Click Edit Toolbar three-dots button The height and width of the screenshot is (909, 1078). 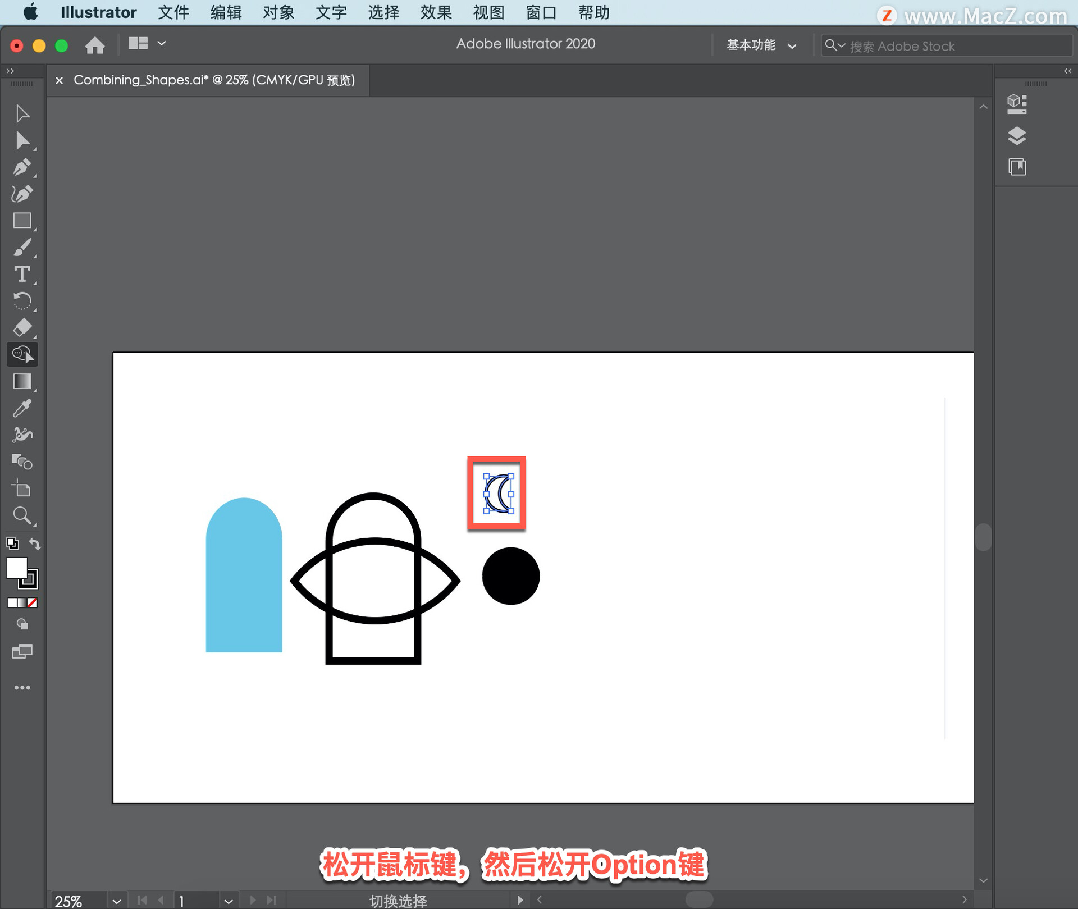click(x=22, y=688)
